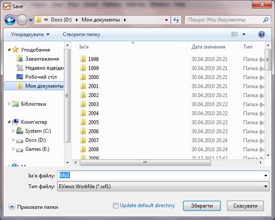Select the 2004 folder icon
The image size is (275, 220).
click(83, 113)
